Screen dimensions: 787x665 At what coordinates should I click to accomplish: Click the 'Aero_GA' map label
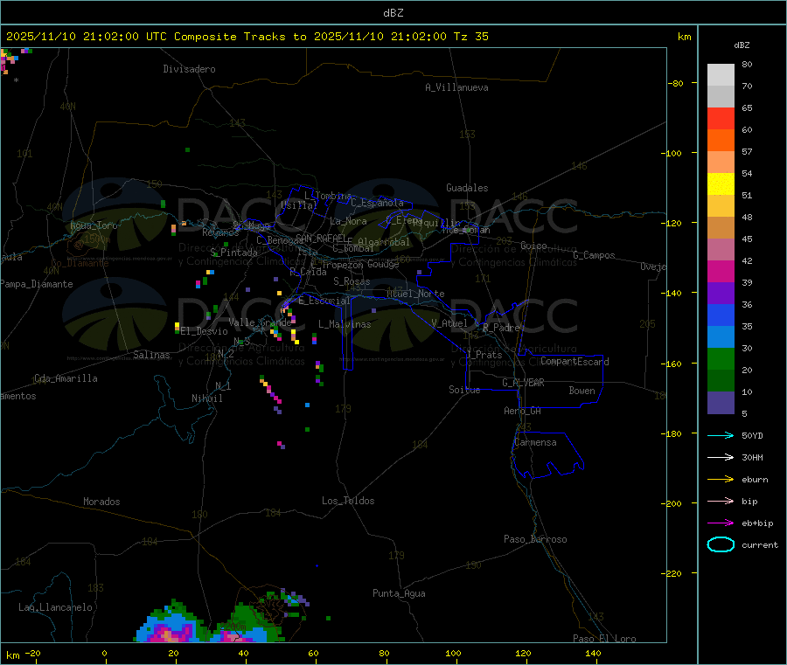(523, 411)
